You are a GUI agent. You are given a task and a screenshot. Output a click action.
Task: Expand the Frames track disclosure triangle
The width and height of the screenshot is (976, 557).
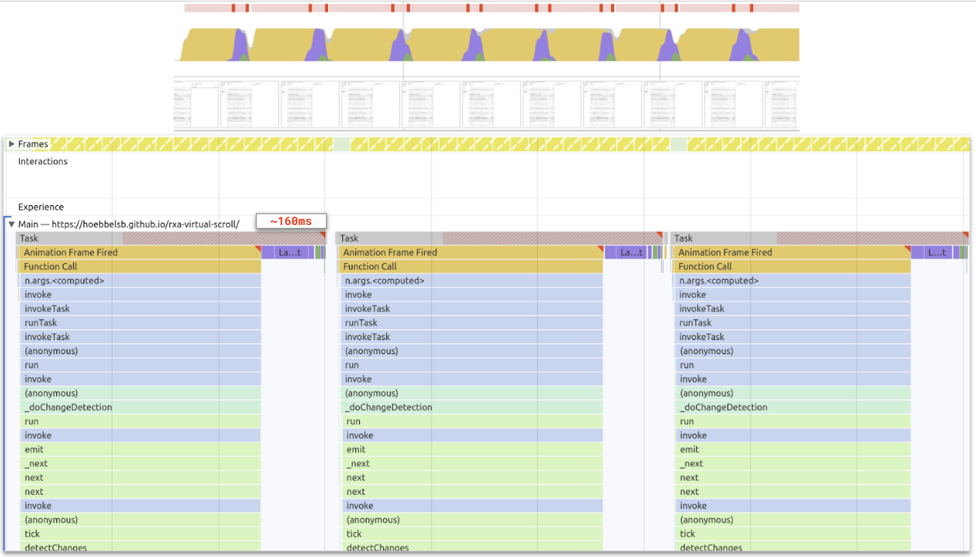point(11,144)
